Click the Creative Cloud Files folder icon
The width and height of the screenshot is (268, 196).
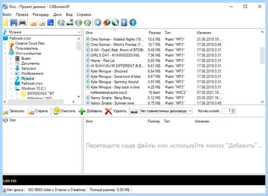coord(12,43)
